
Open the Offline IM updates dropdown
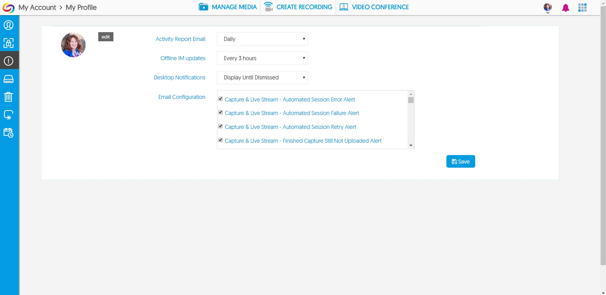click(x=262, y=58)
